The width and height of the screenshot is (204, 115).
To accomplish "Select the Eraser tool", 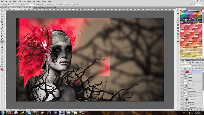I will pyautogui.click(x=2, y=39).
